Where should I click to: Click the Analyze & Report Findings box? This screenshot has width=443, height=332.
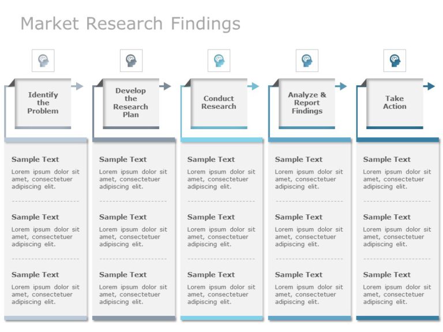307,103
